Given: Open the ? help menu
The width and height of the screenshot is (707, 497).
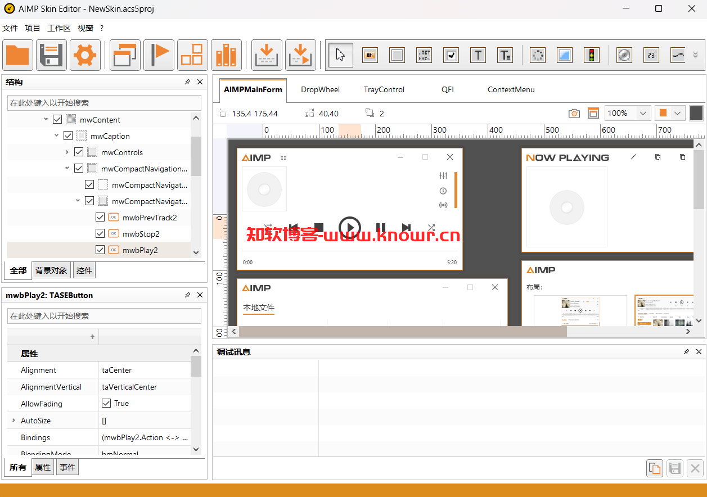Looking at the screenshot, I should pyautogui.click(x=102, y=28).
